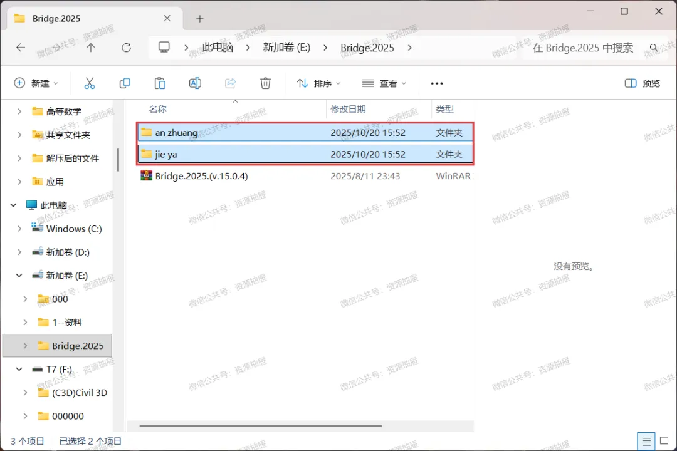Select Bridge.2025 folder in navigation tree
The width and height of the screenshot is (677, 451).
pos(78,346)
